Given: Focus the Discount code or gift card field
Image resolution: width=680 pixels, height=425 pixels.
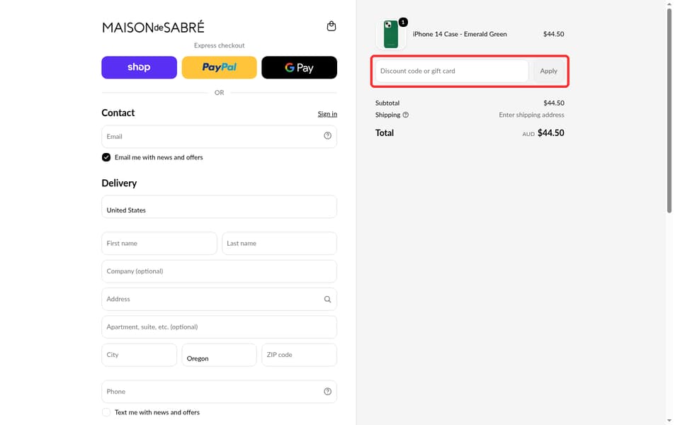Looking at the screenshot, I should (451, 71).
